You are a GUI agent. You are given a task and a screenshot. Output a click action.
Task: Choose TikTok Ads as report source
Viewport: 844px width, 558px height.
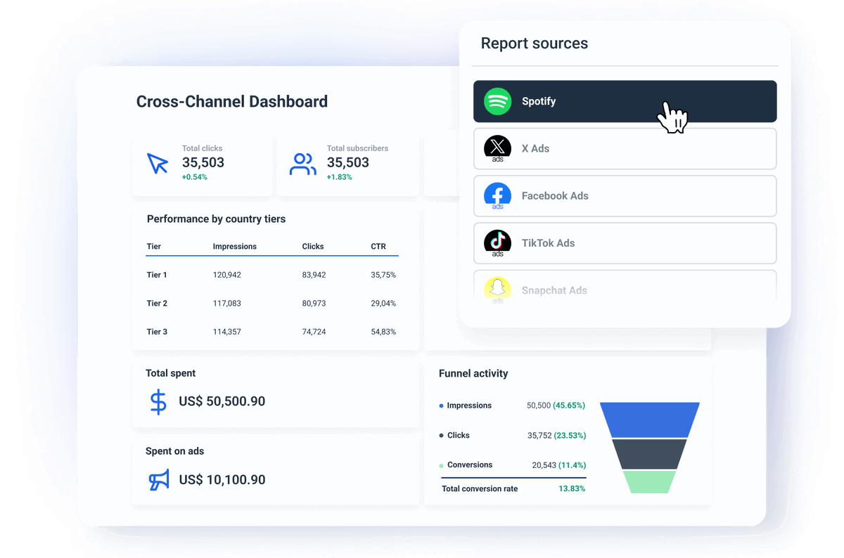pos(625,243)
